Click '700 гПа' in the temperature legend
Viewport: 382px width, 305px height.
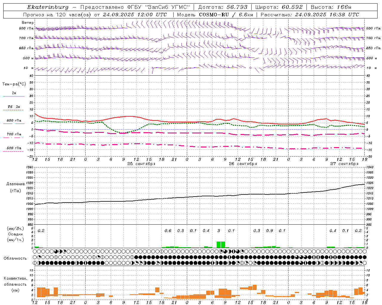click(14, 134)
